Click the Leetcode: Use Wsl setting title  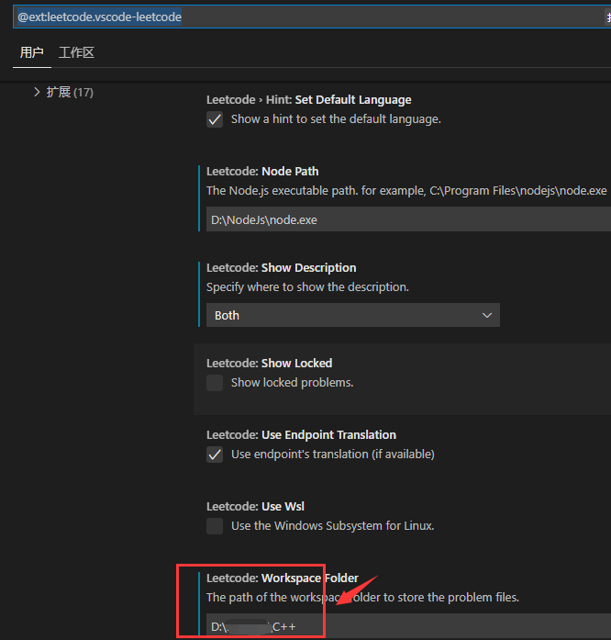pyautogui.click(x=255, y=506)
